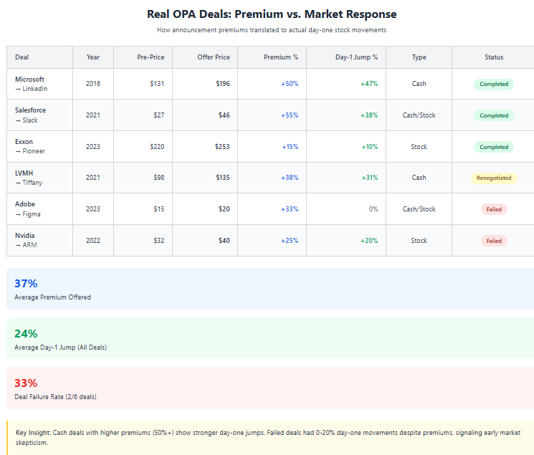Click the Year column header

coord(93,57)
